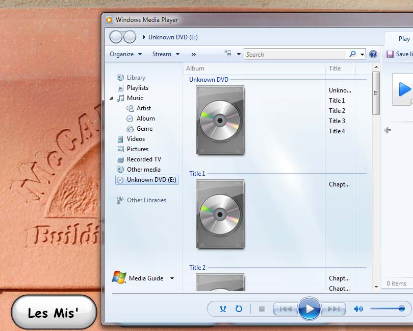
Task: Click the Next track button
Action: [333, 309]
